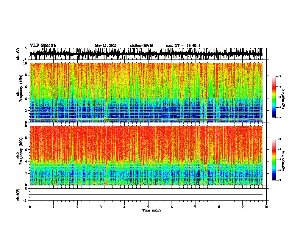This screenshot has height=232, width=300.
Task: Click "-3" on the ch.1 color scale
Action: pyautogui.click(x=279, y=77)
